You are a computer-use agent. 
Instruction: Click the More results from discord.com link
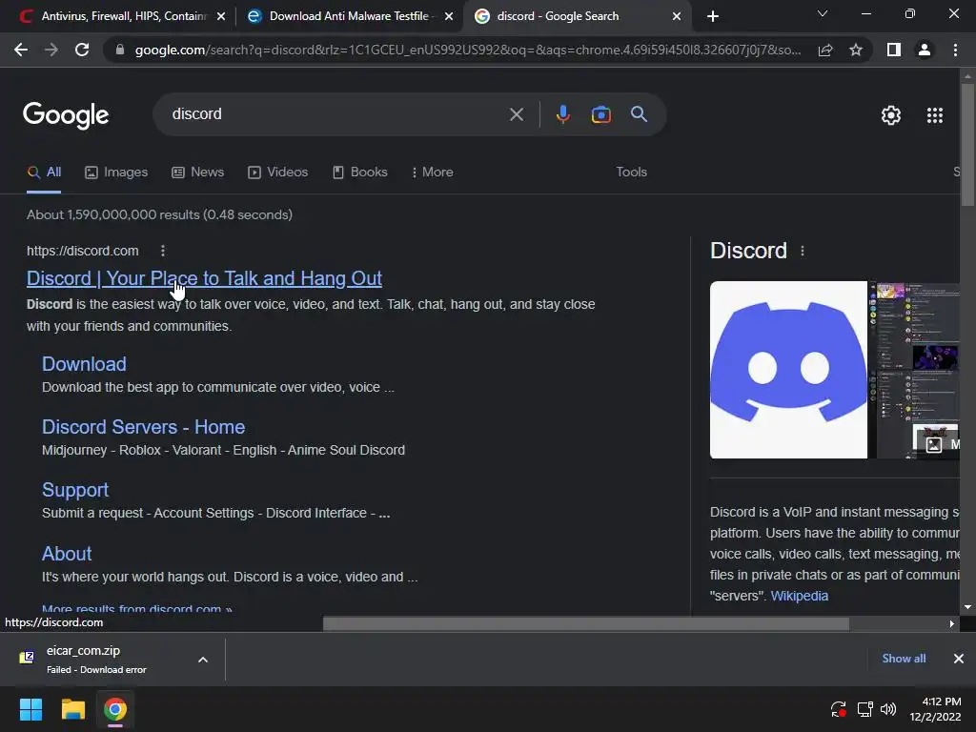[137, 608]
